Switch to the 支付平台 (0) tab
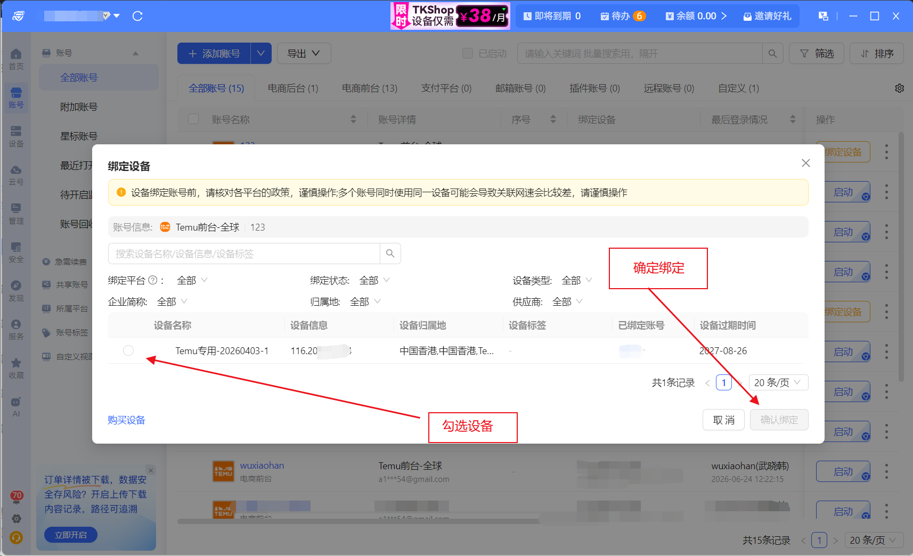This screenshot has width=913, height=556. [446, 88]
